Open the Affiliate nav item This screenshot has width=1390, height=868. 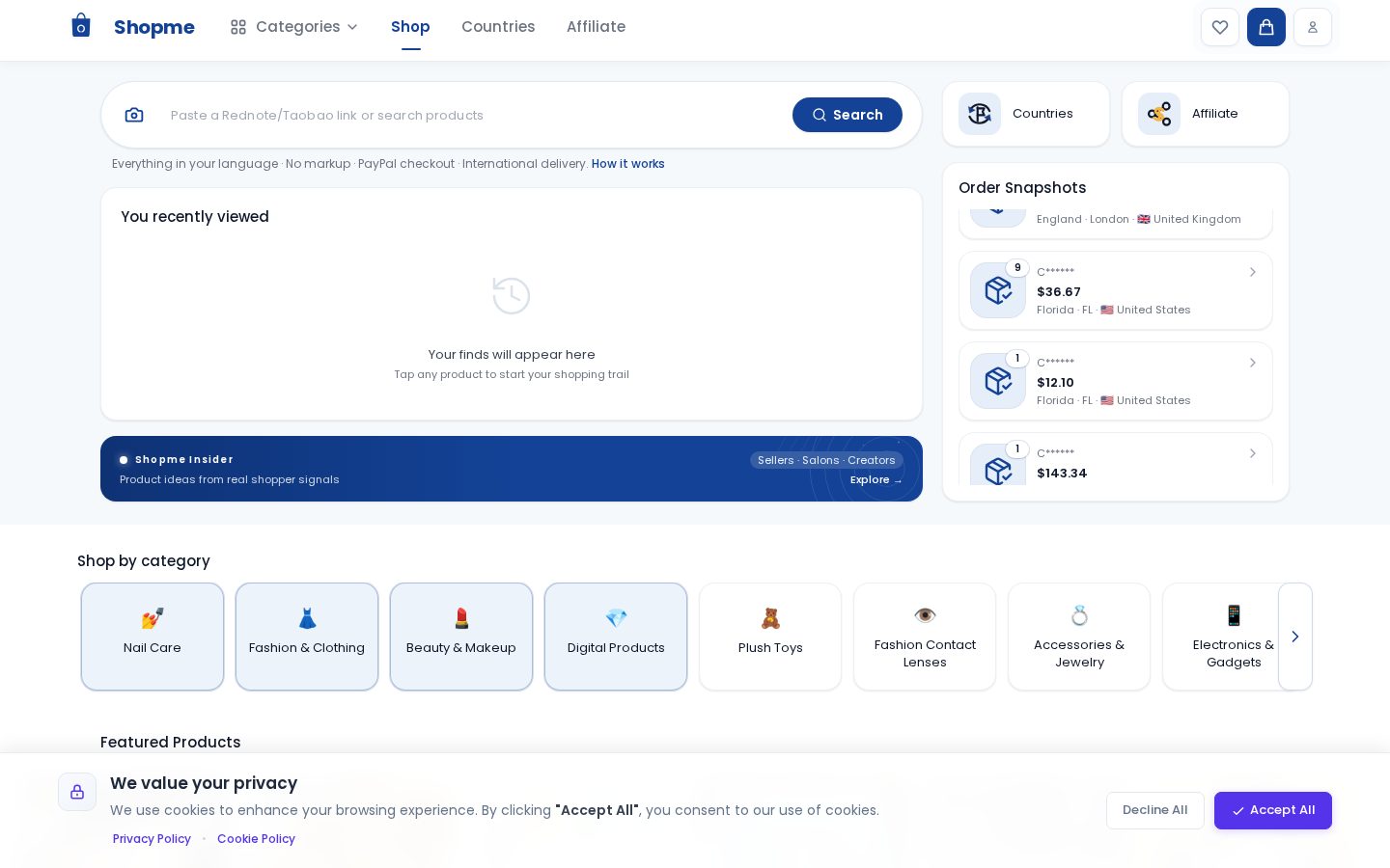596,27
